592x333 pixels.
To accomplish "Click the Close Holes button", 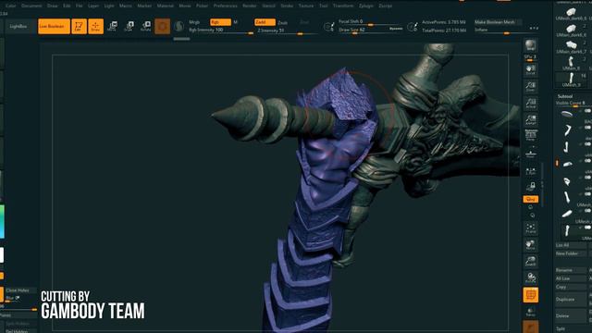I will 20,290.
